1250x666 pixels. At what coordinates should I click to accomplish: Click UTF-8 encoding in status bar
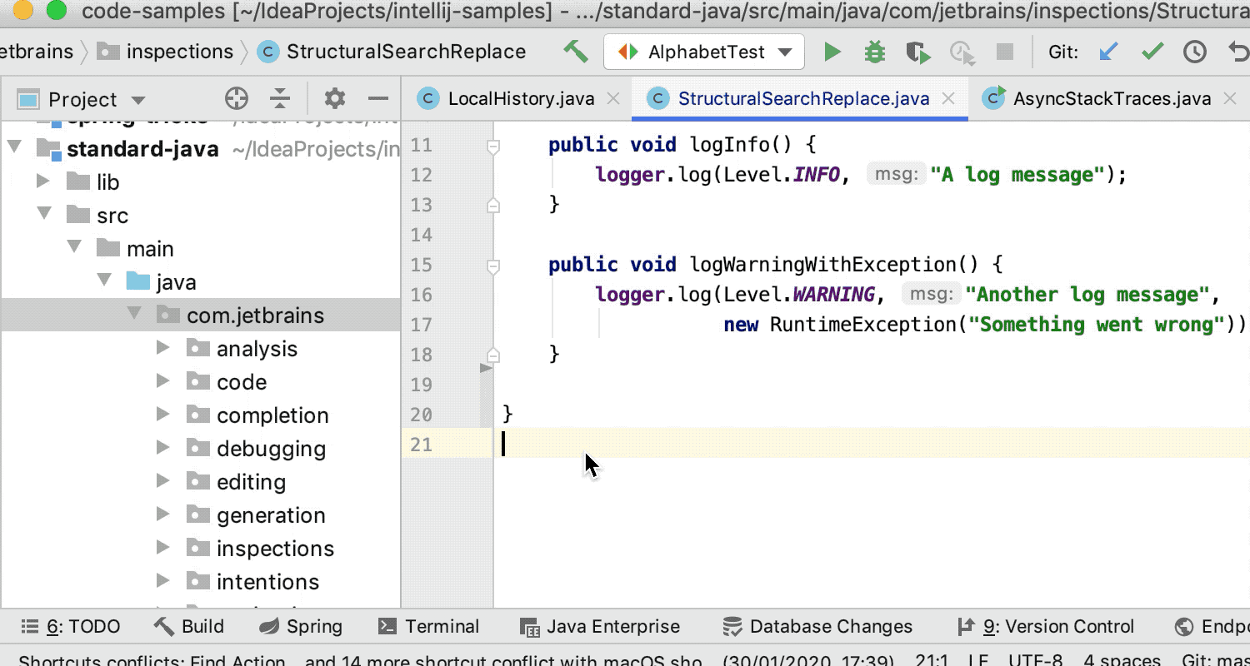click(x=1036, y=660)
